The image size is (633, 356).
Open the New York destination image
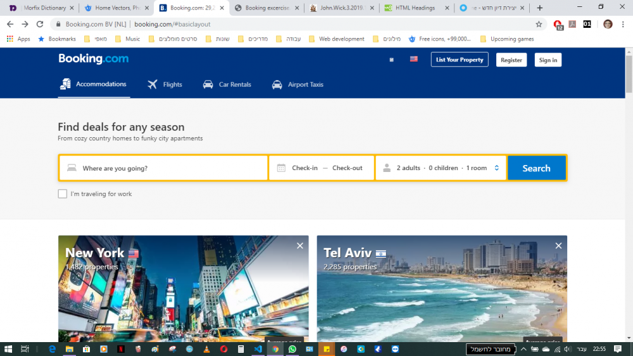(184, 289)
